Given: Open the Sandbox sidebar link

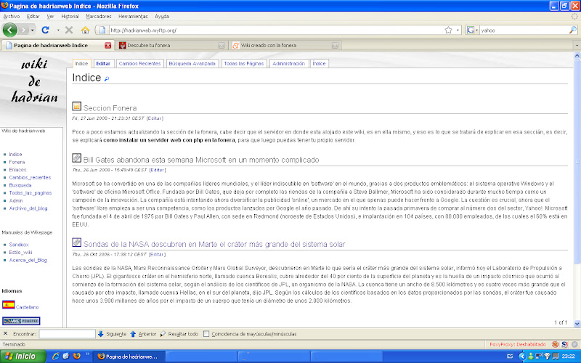Looking at the screenshot, I should coord(19,245).
